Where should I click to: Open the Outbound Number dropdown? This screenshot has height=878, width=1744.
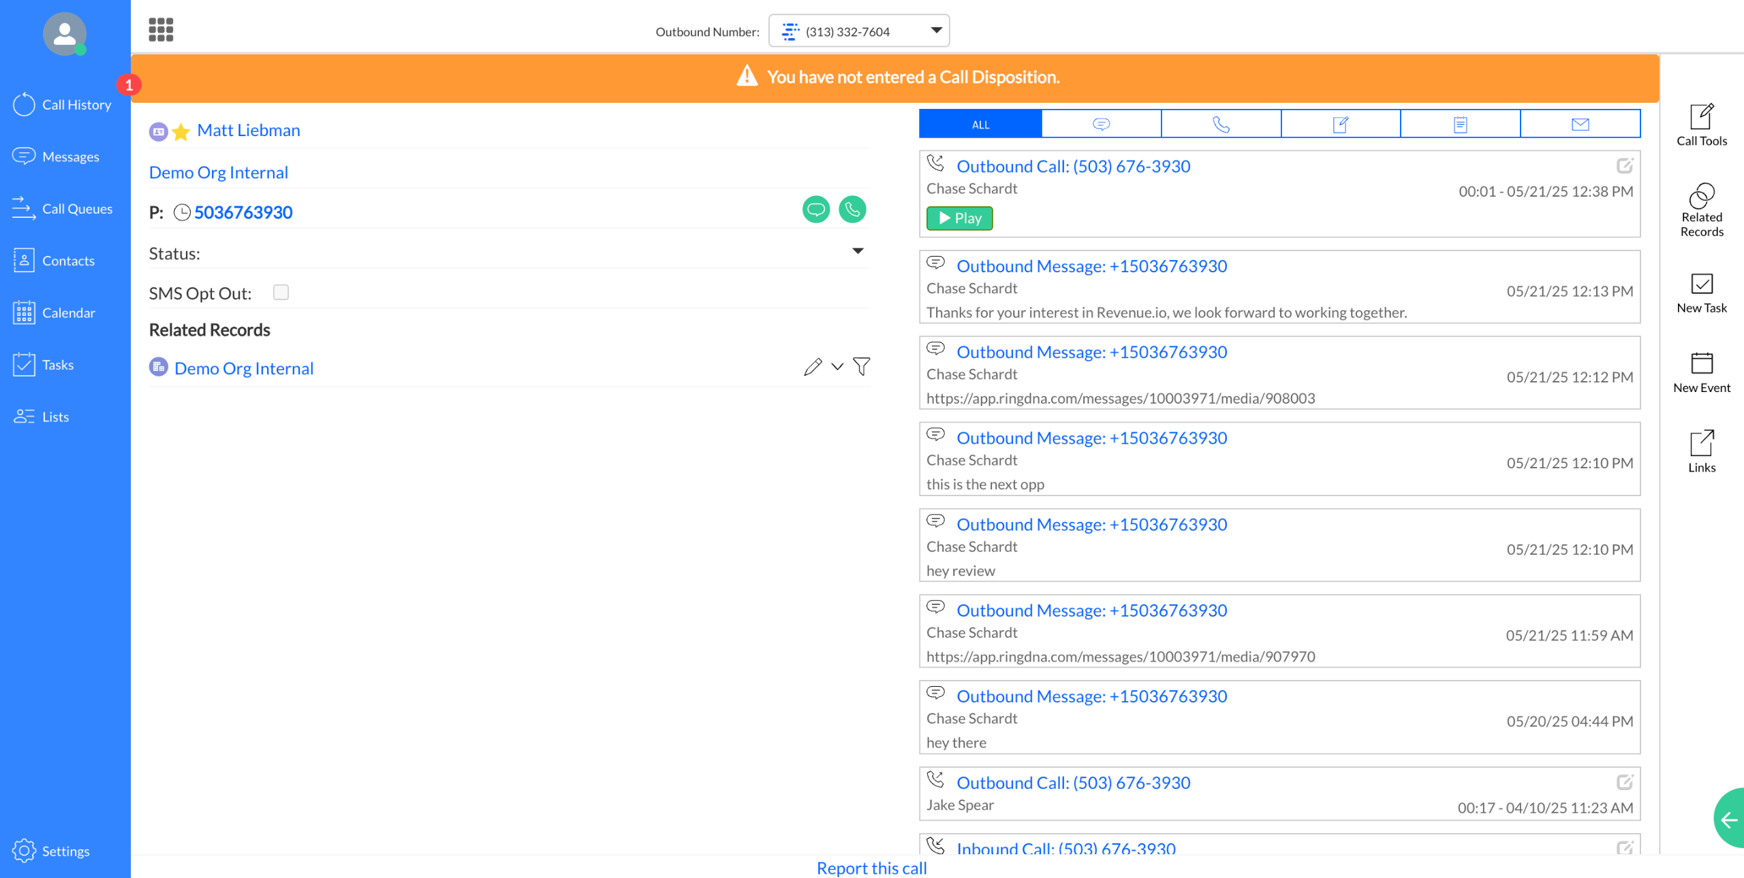(x=936, y=31)
